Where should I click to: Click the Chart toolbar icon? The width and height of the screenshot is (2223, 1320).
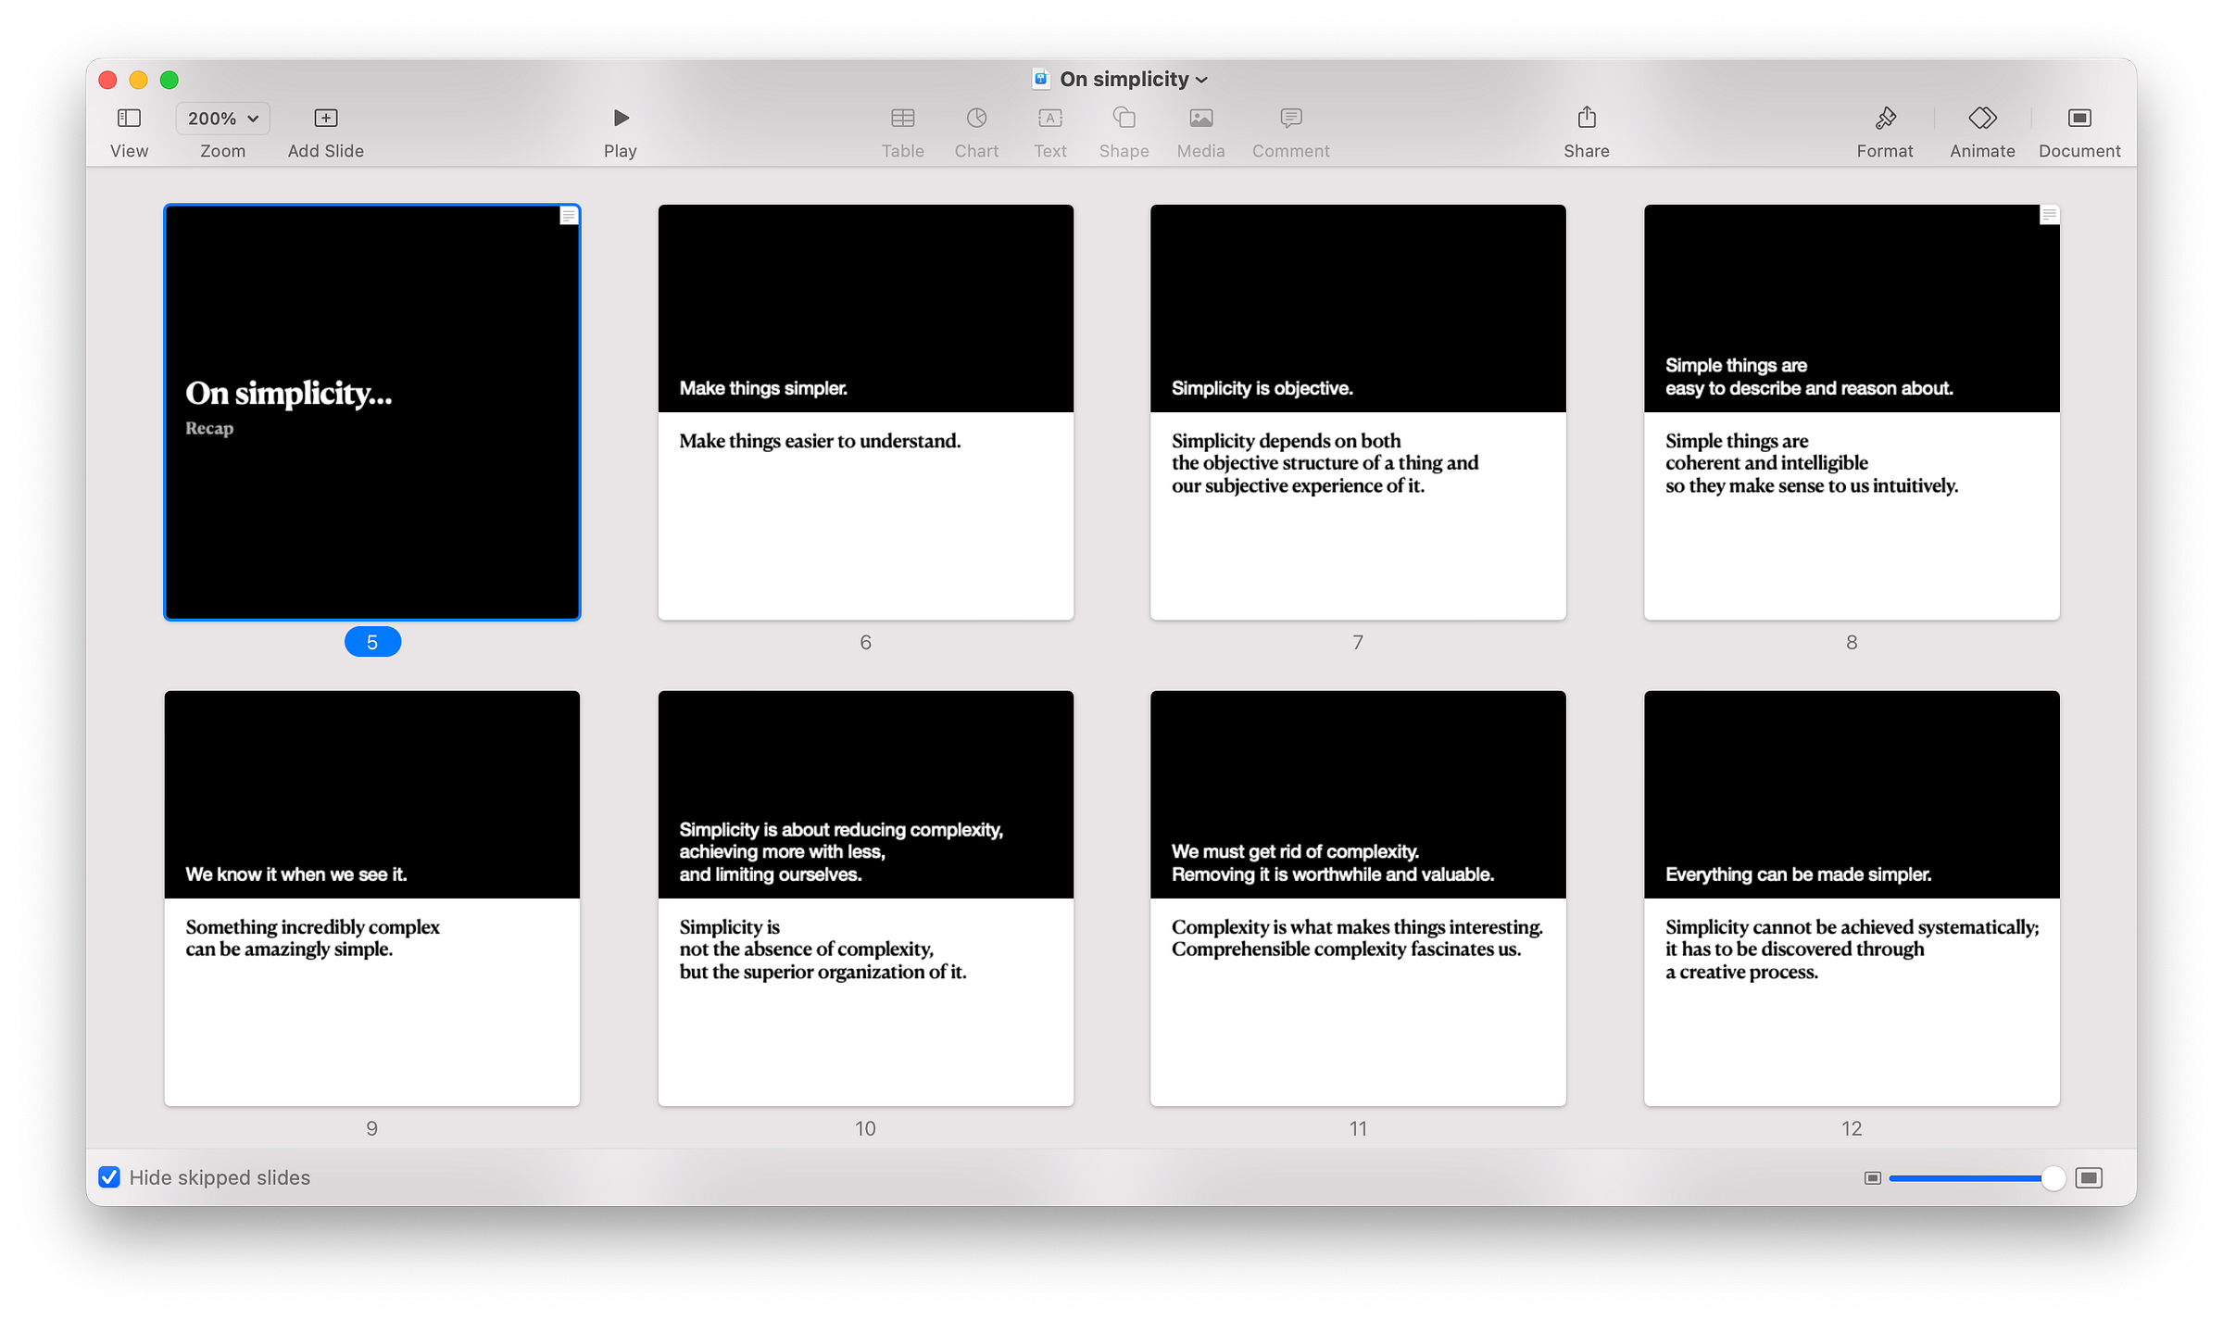(x=976, y=118)
